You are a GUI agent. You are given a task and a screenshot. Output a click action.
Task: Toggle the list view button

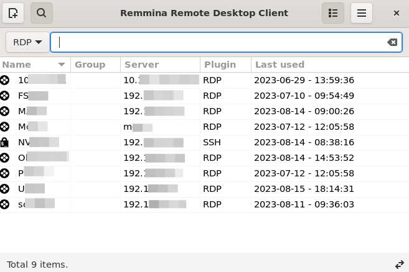pyautogui.click(x=333, y=13)
